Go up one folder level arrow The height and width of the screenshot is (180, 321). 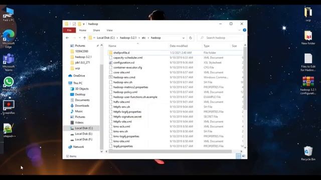[x=85, y=38]
